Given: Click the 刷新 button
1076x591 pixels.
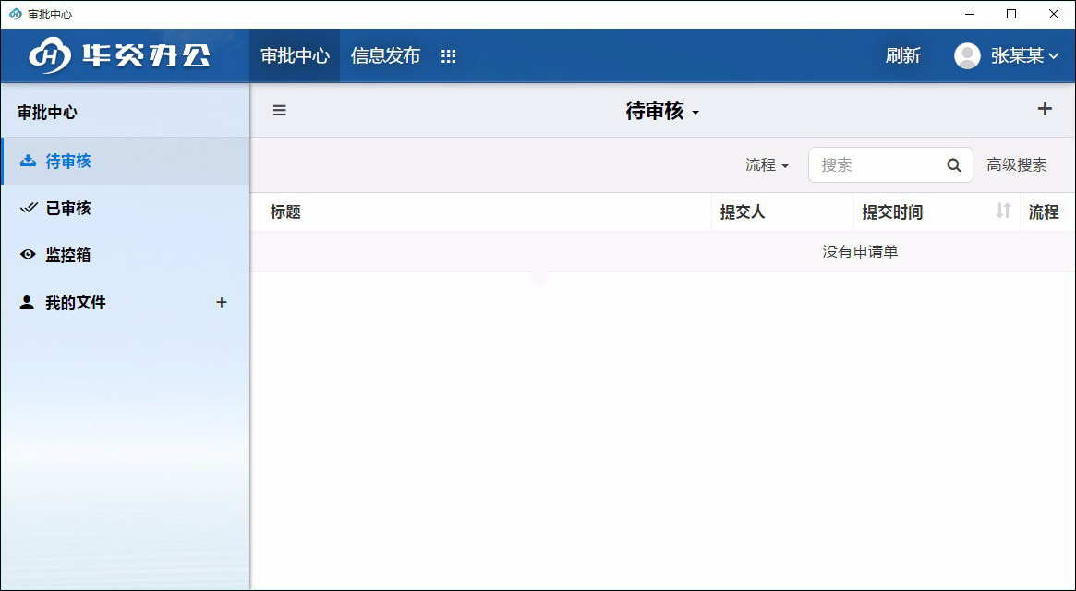Looking at the screenshot, I should tap(902, 55).
